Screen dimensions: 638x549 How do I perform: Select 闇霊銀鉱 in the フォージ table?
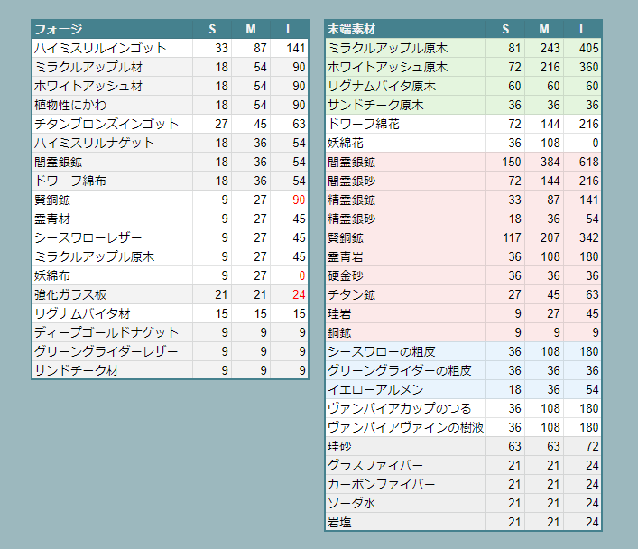112,162
